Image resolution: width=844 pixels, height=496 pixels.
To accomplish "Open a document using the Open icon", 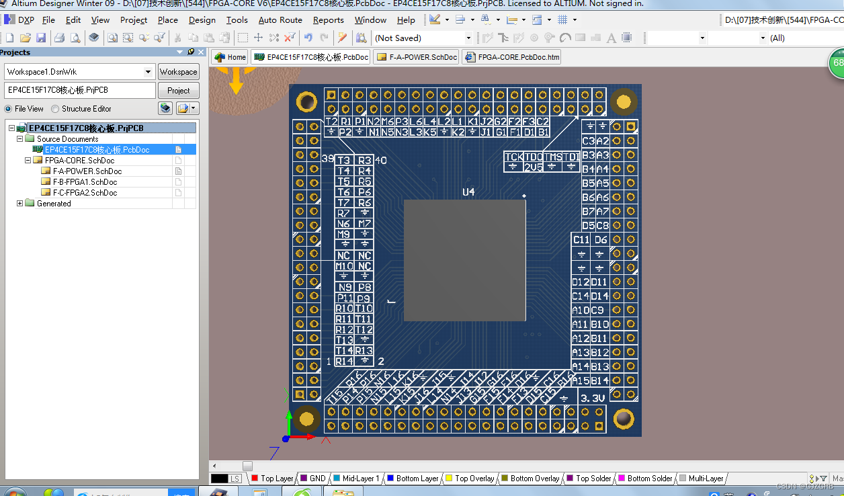I will 26,38.
